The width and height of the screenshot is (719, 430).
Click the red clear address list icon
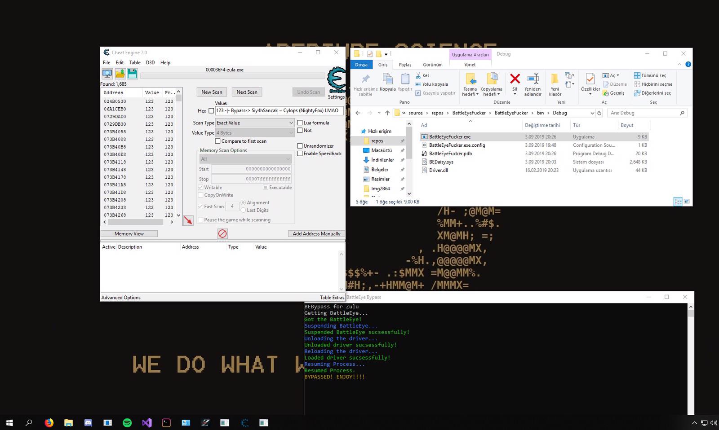point(222,233)
